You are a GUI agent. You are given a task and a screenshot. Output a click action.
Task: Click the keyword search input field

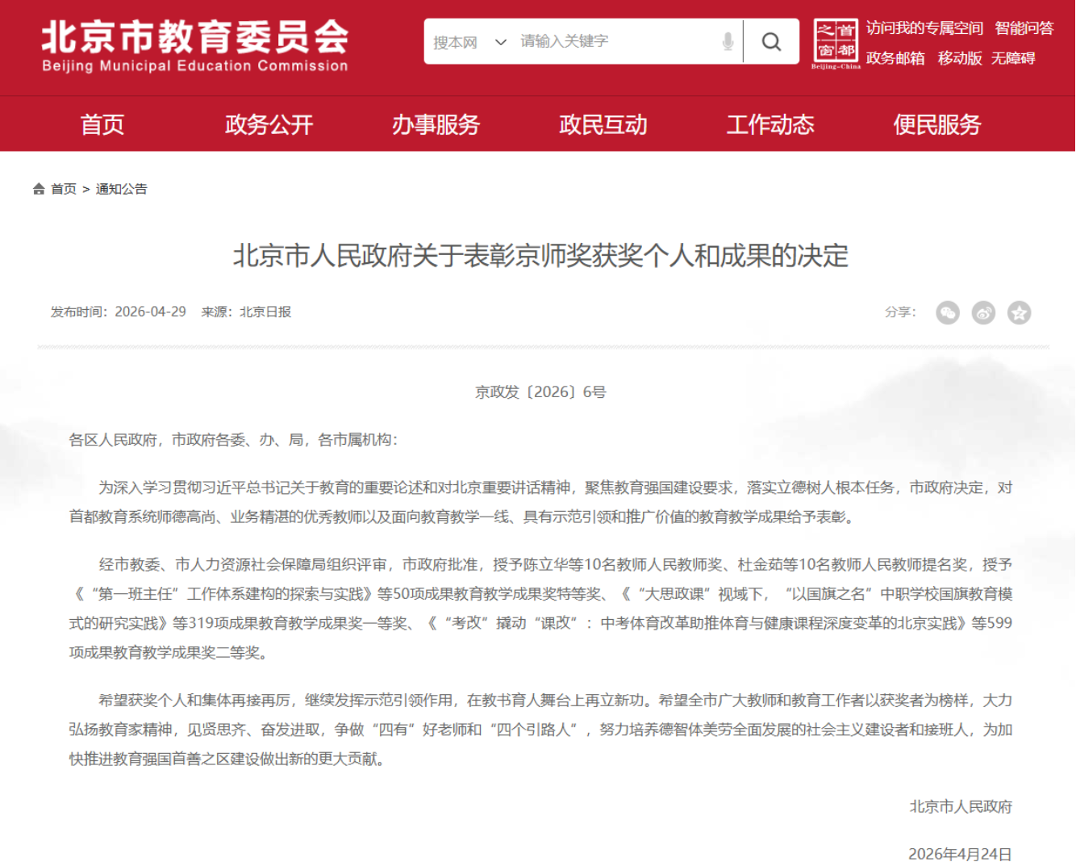(617, 41)
